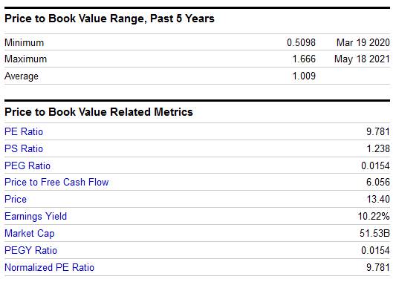The width and height of the screenshot is (396, 282).
Task: Click the Price to Book Value Range heading
Action: pyautogui.click(x=109, y=19)
